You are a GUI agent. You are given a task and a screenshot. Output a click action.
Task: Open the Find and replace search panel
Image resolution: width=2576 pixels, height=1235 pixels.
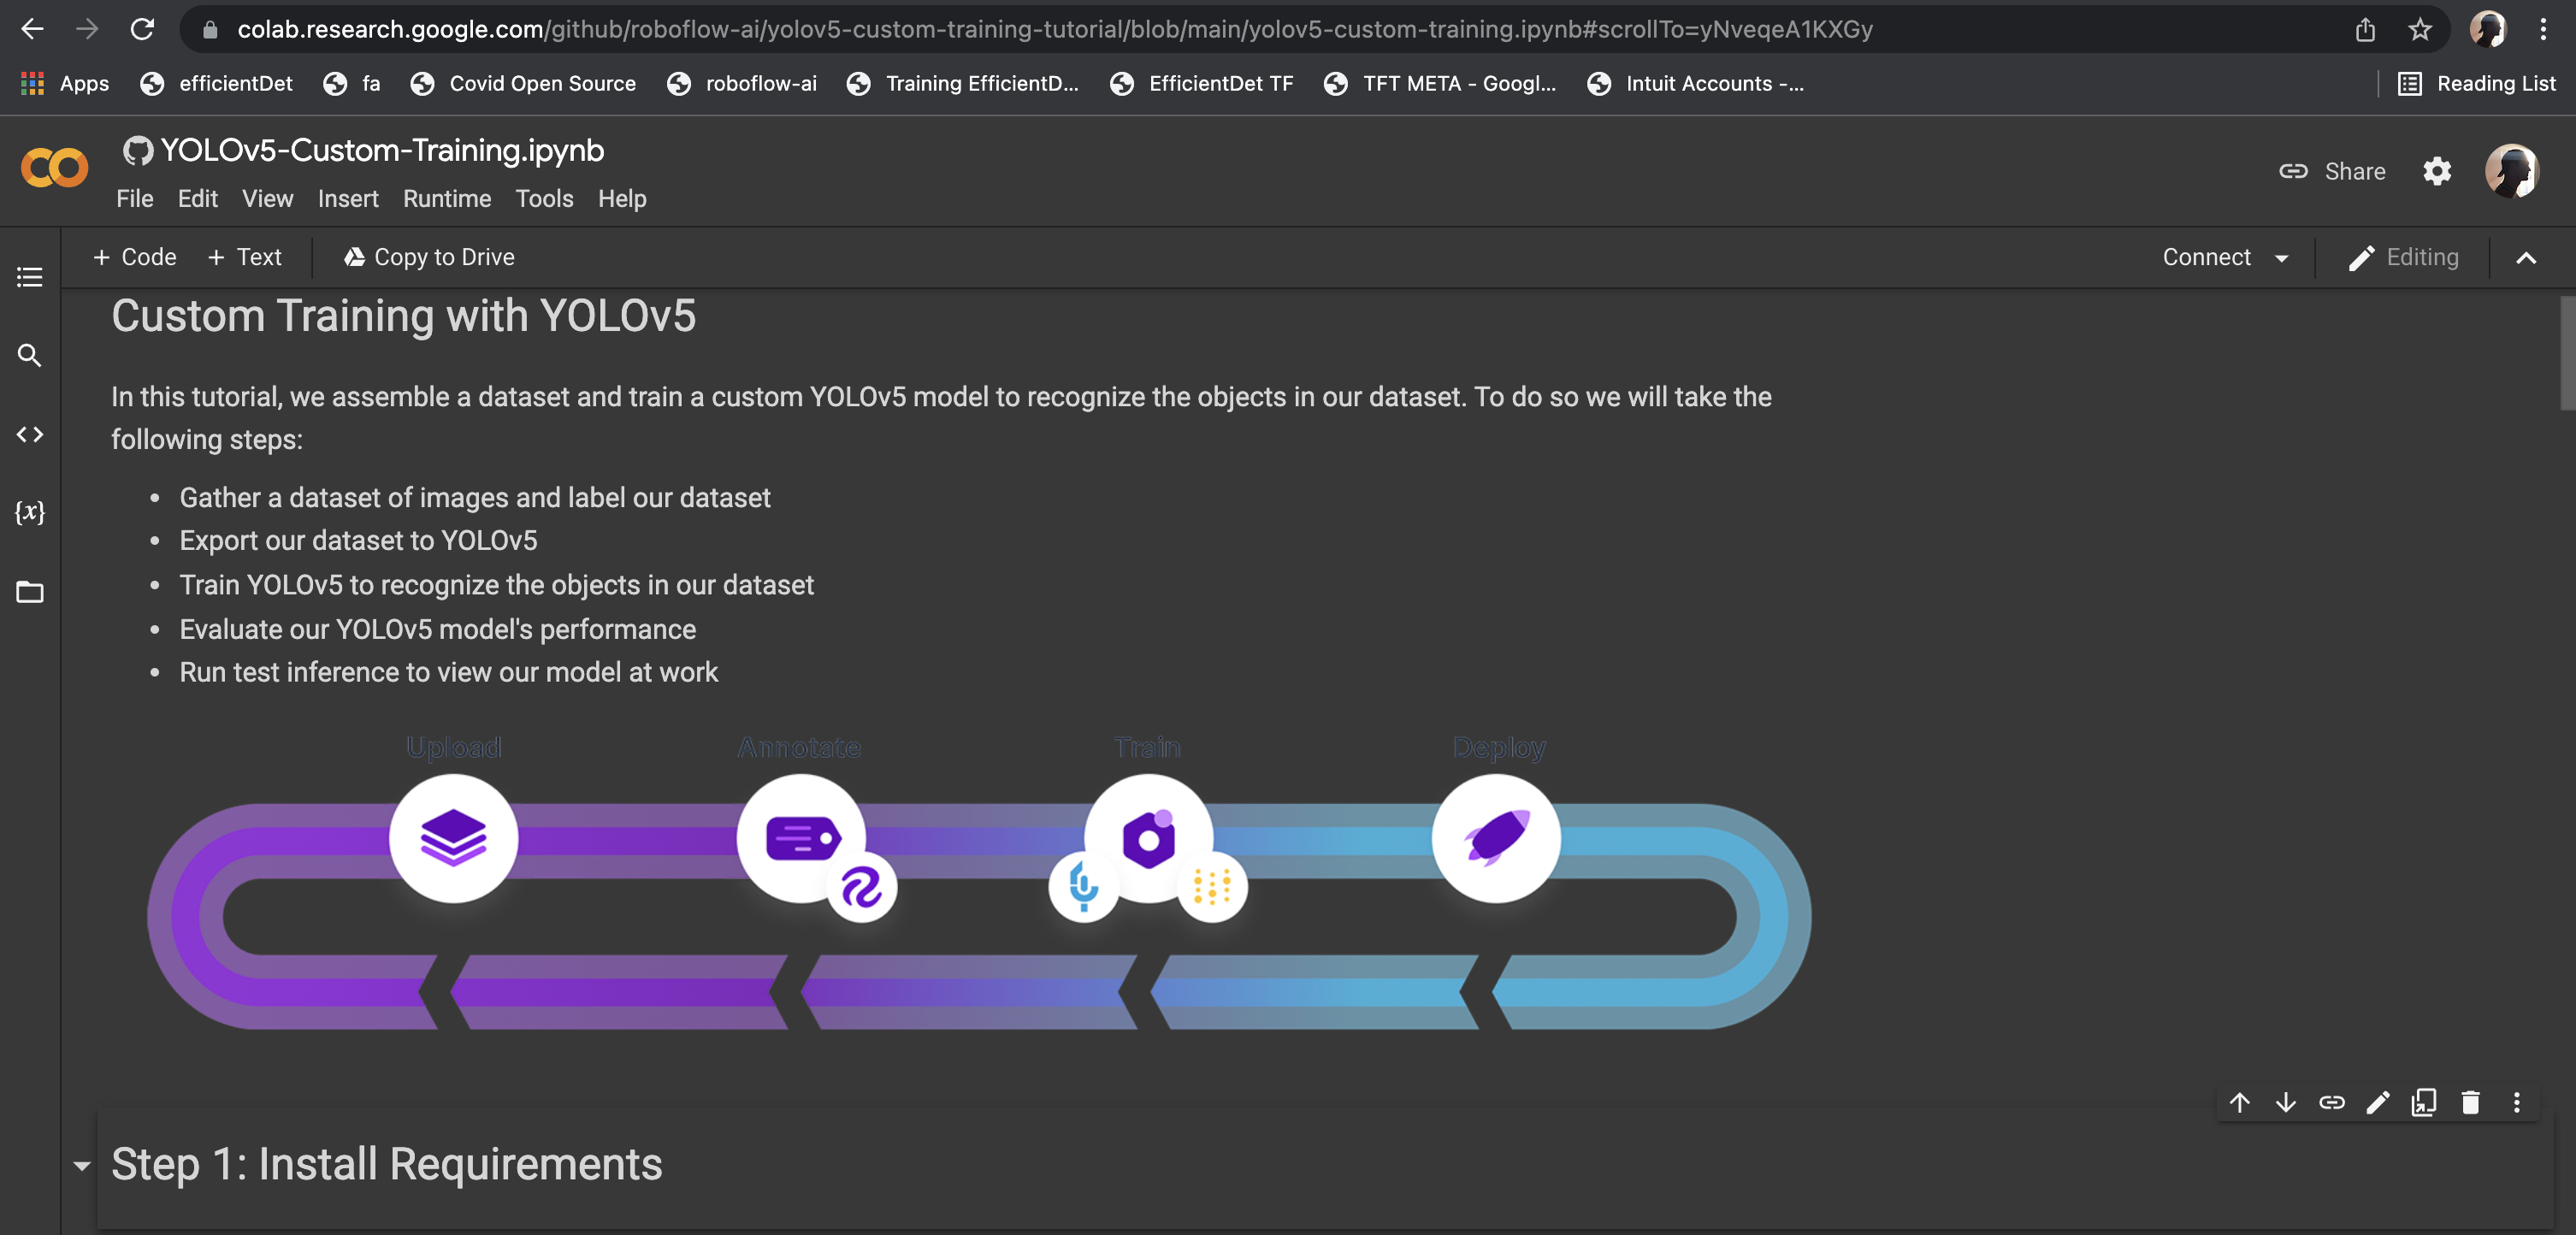[x=29, y=355]
